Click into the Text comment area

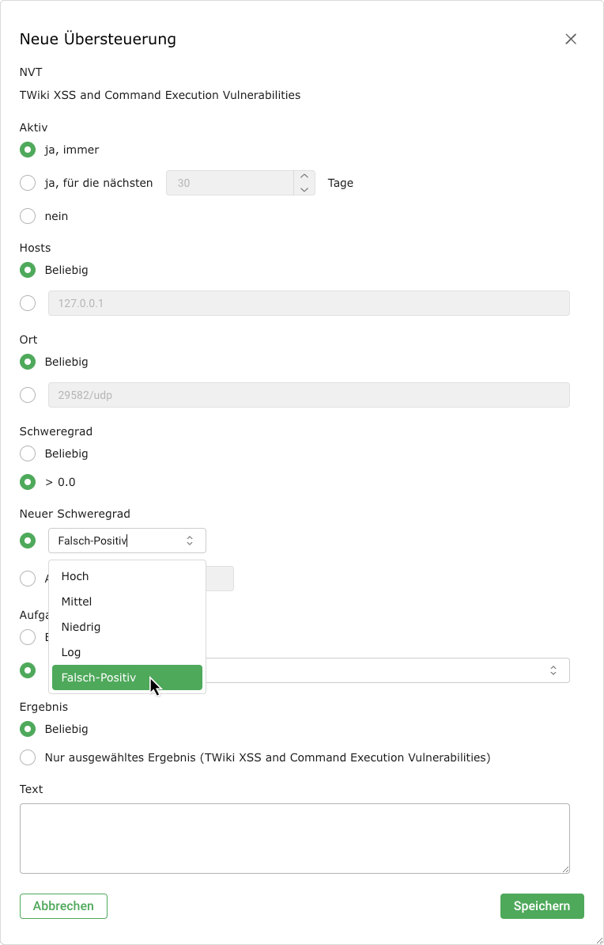(x=294, y=838)
